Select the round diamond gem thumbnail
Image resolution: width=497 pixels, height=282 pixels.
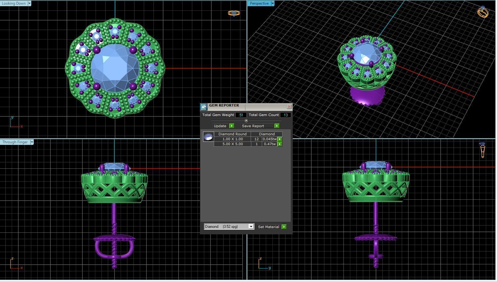point(208,137)
